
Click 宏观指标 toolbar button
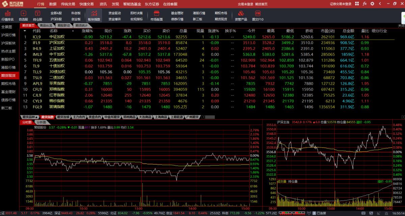pyautogui.click(x=136, y=19)
